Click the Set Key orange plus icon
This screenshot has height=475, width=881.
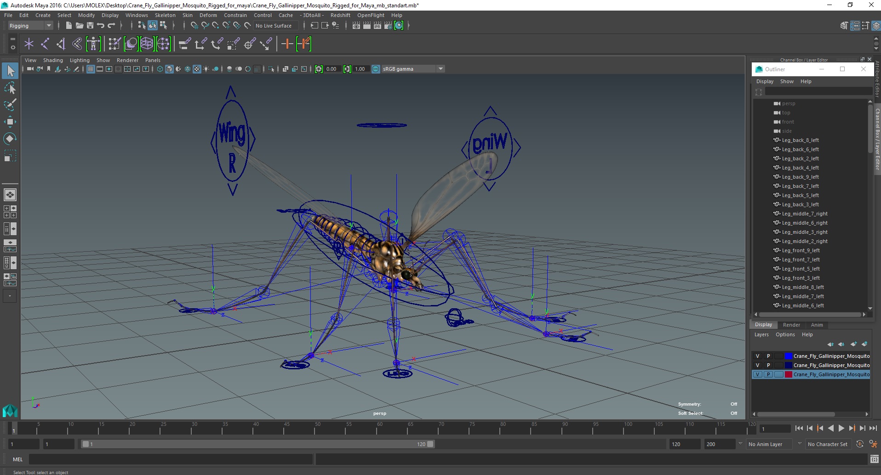[287, 44]
